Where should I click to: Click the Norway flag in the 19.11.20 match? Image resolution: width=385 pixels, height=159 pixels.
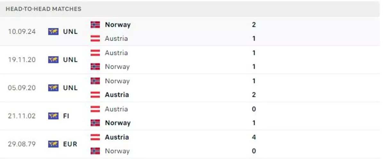click(95, 67)
